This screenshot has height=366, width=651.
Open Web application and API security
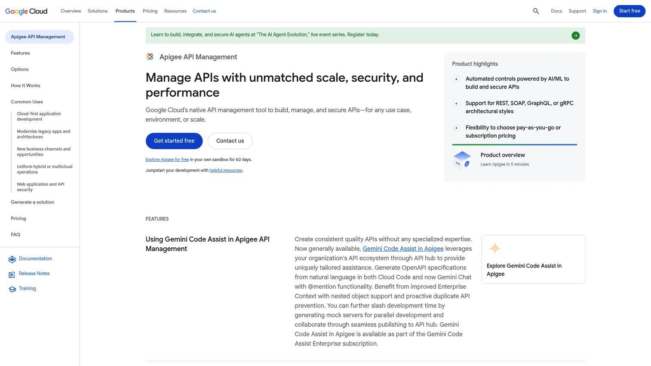click(40, 187)
